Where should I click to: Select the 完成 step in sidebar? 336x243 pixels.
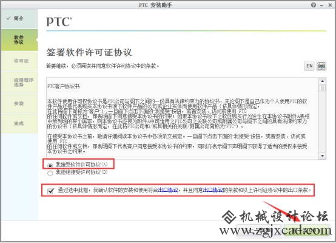[19, 123]
